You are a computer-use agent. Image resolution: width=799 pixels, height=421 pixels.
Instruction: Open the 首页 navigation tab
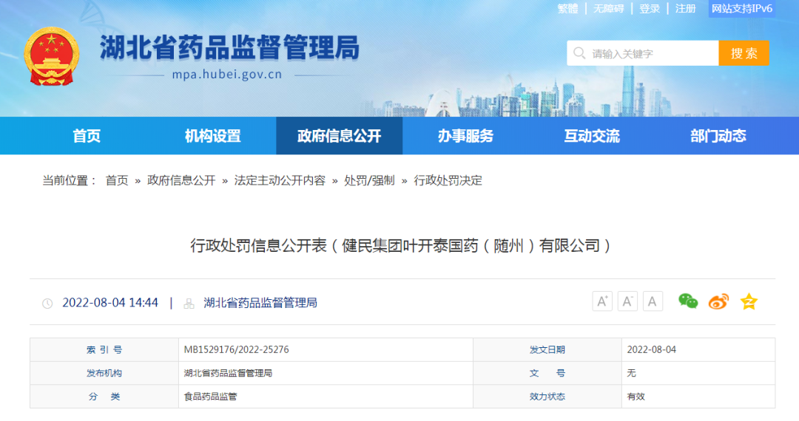tap(87, 136)
